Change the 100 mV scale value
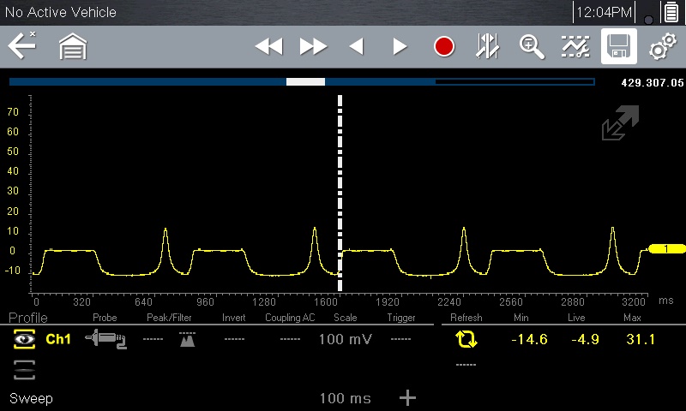This screenshot has height=411, width=686. 346,339
